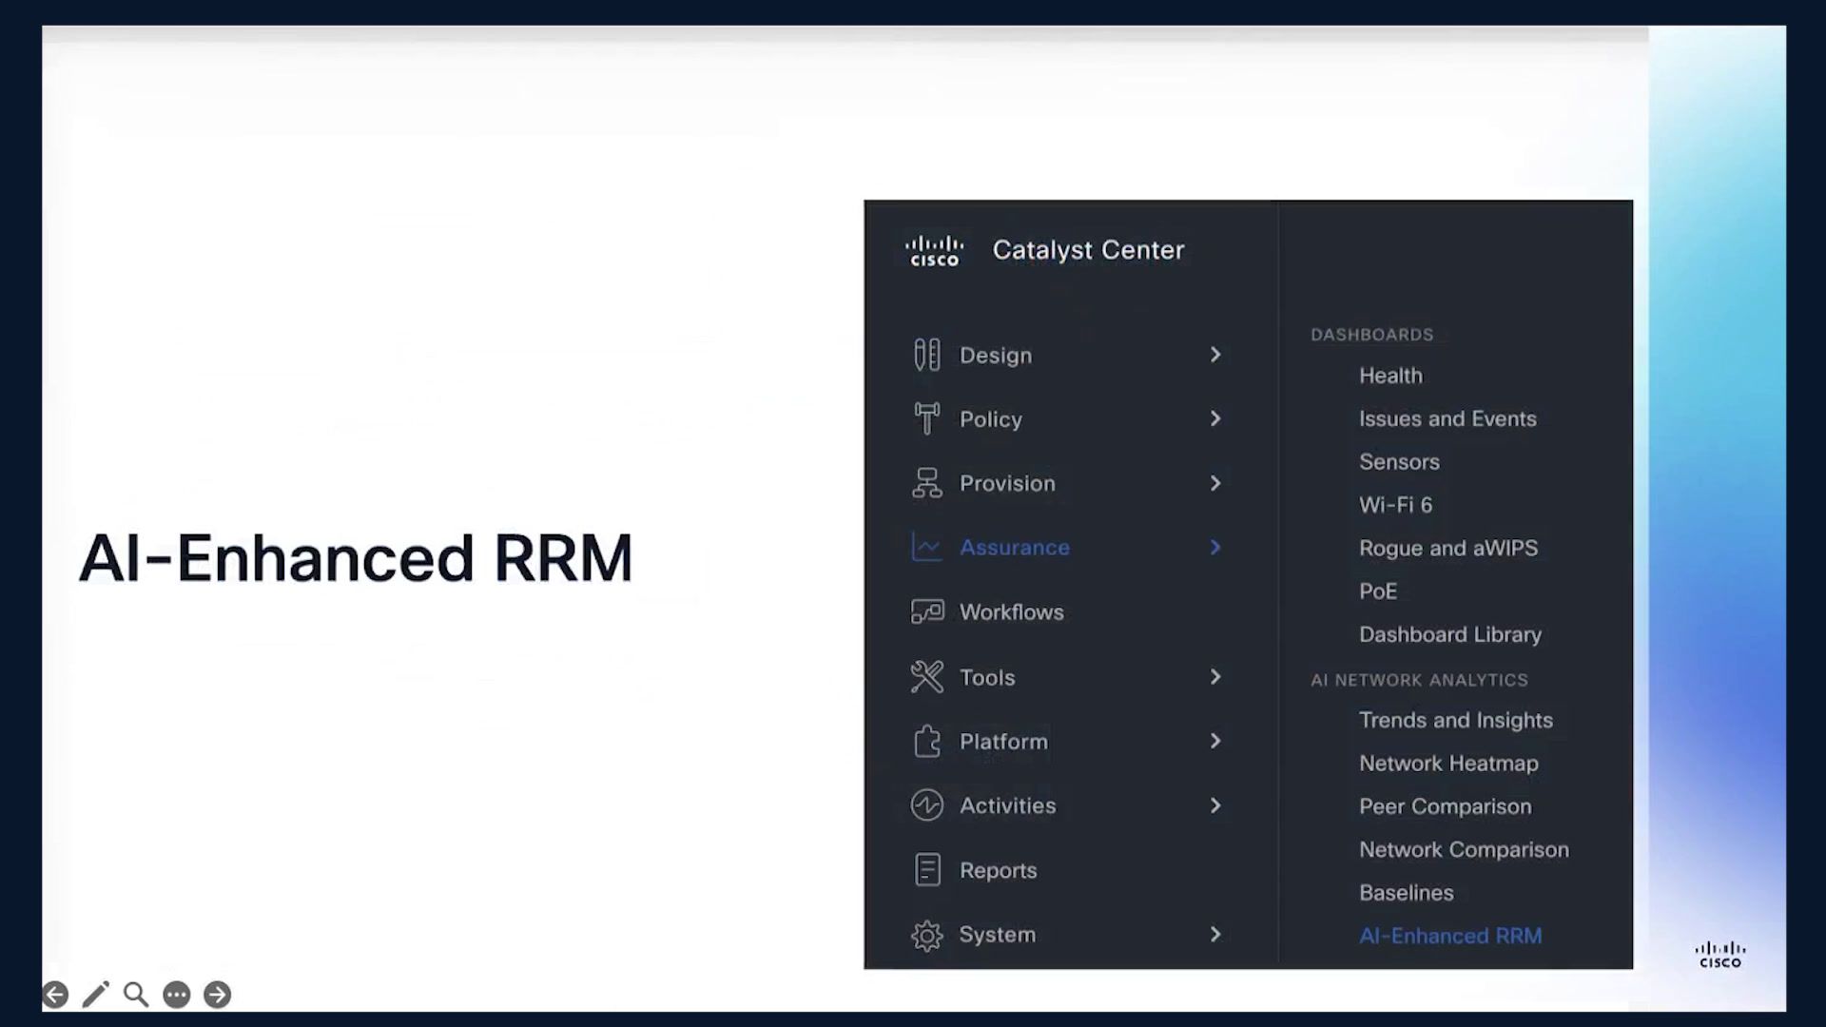Go to previous slide arrow

(x=55, y=995)
